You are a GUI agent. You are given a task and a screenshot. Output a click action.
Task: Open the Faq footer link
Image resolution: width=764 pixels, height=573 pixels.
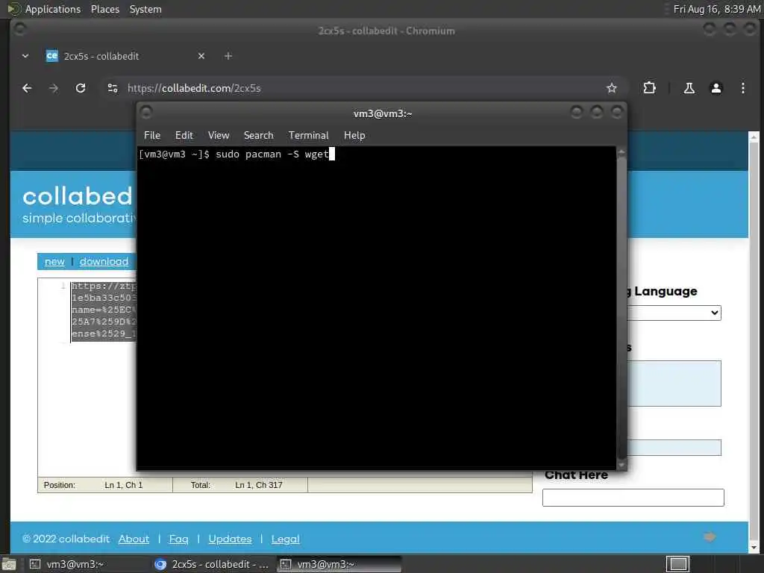click(x=178, y=539)
